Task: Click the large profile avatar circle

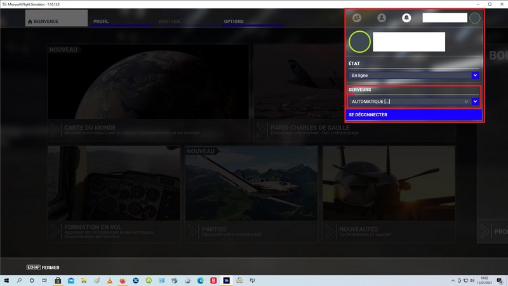Action: tap(359, 42)
